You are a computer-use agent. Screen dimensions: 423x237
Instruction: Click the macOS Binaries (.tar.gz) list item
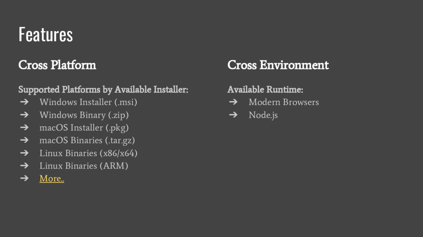pyautogui.click(x=87, y=140)
